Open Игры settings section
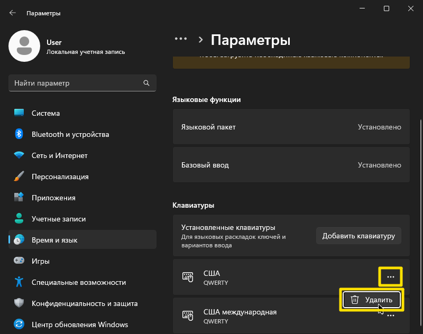 pyautogui.click(x=41, y=261)
